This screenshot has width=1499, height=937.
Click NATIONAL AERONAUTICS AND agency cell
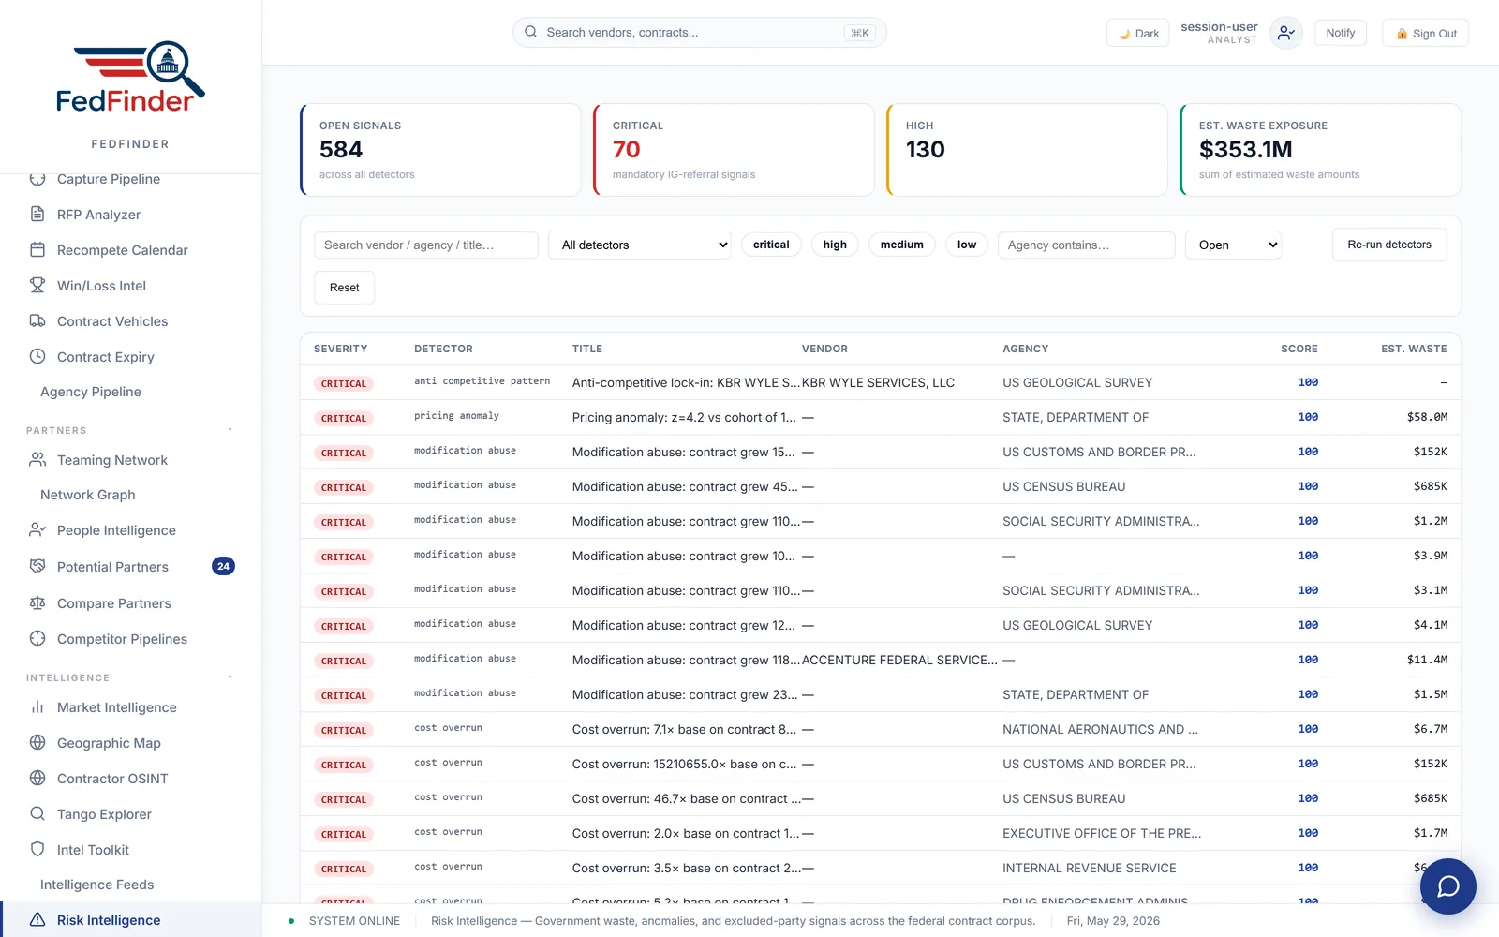pos(1100,729)
